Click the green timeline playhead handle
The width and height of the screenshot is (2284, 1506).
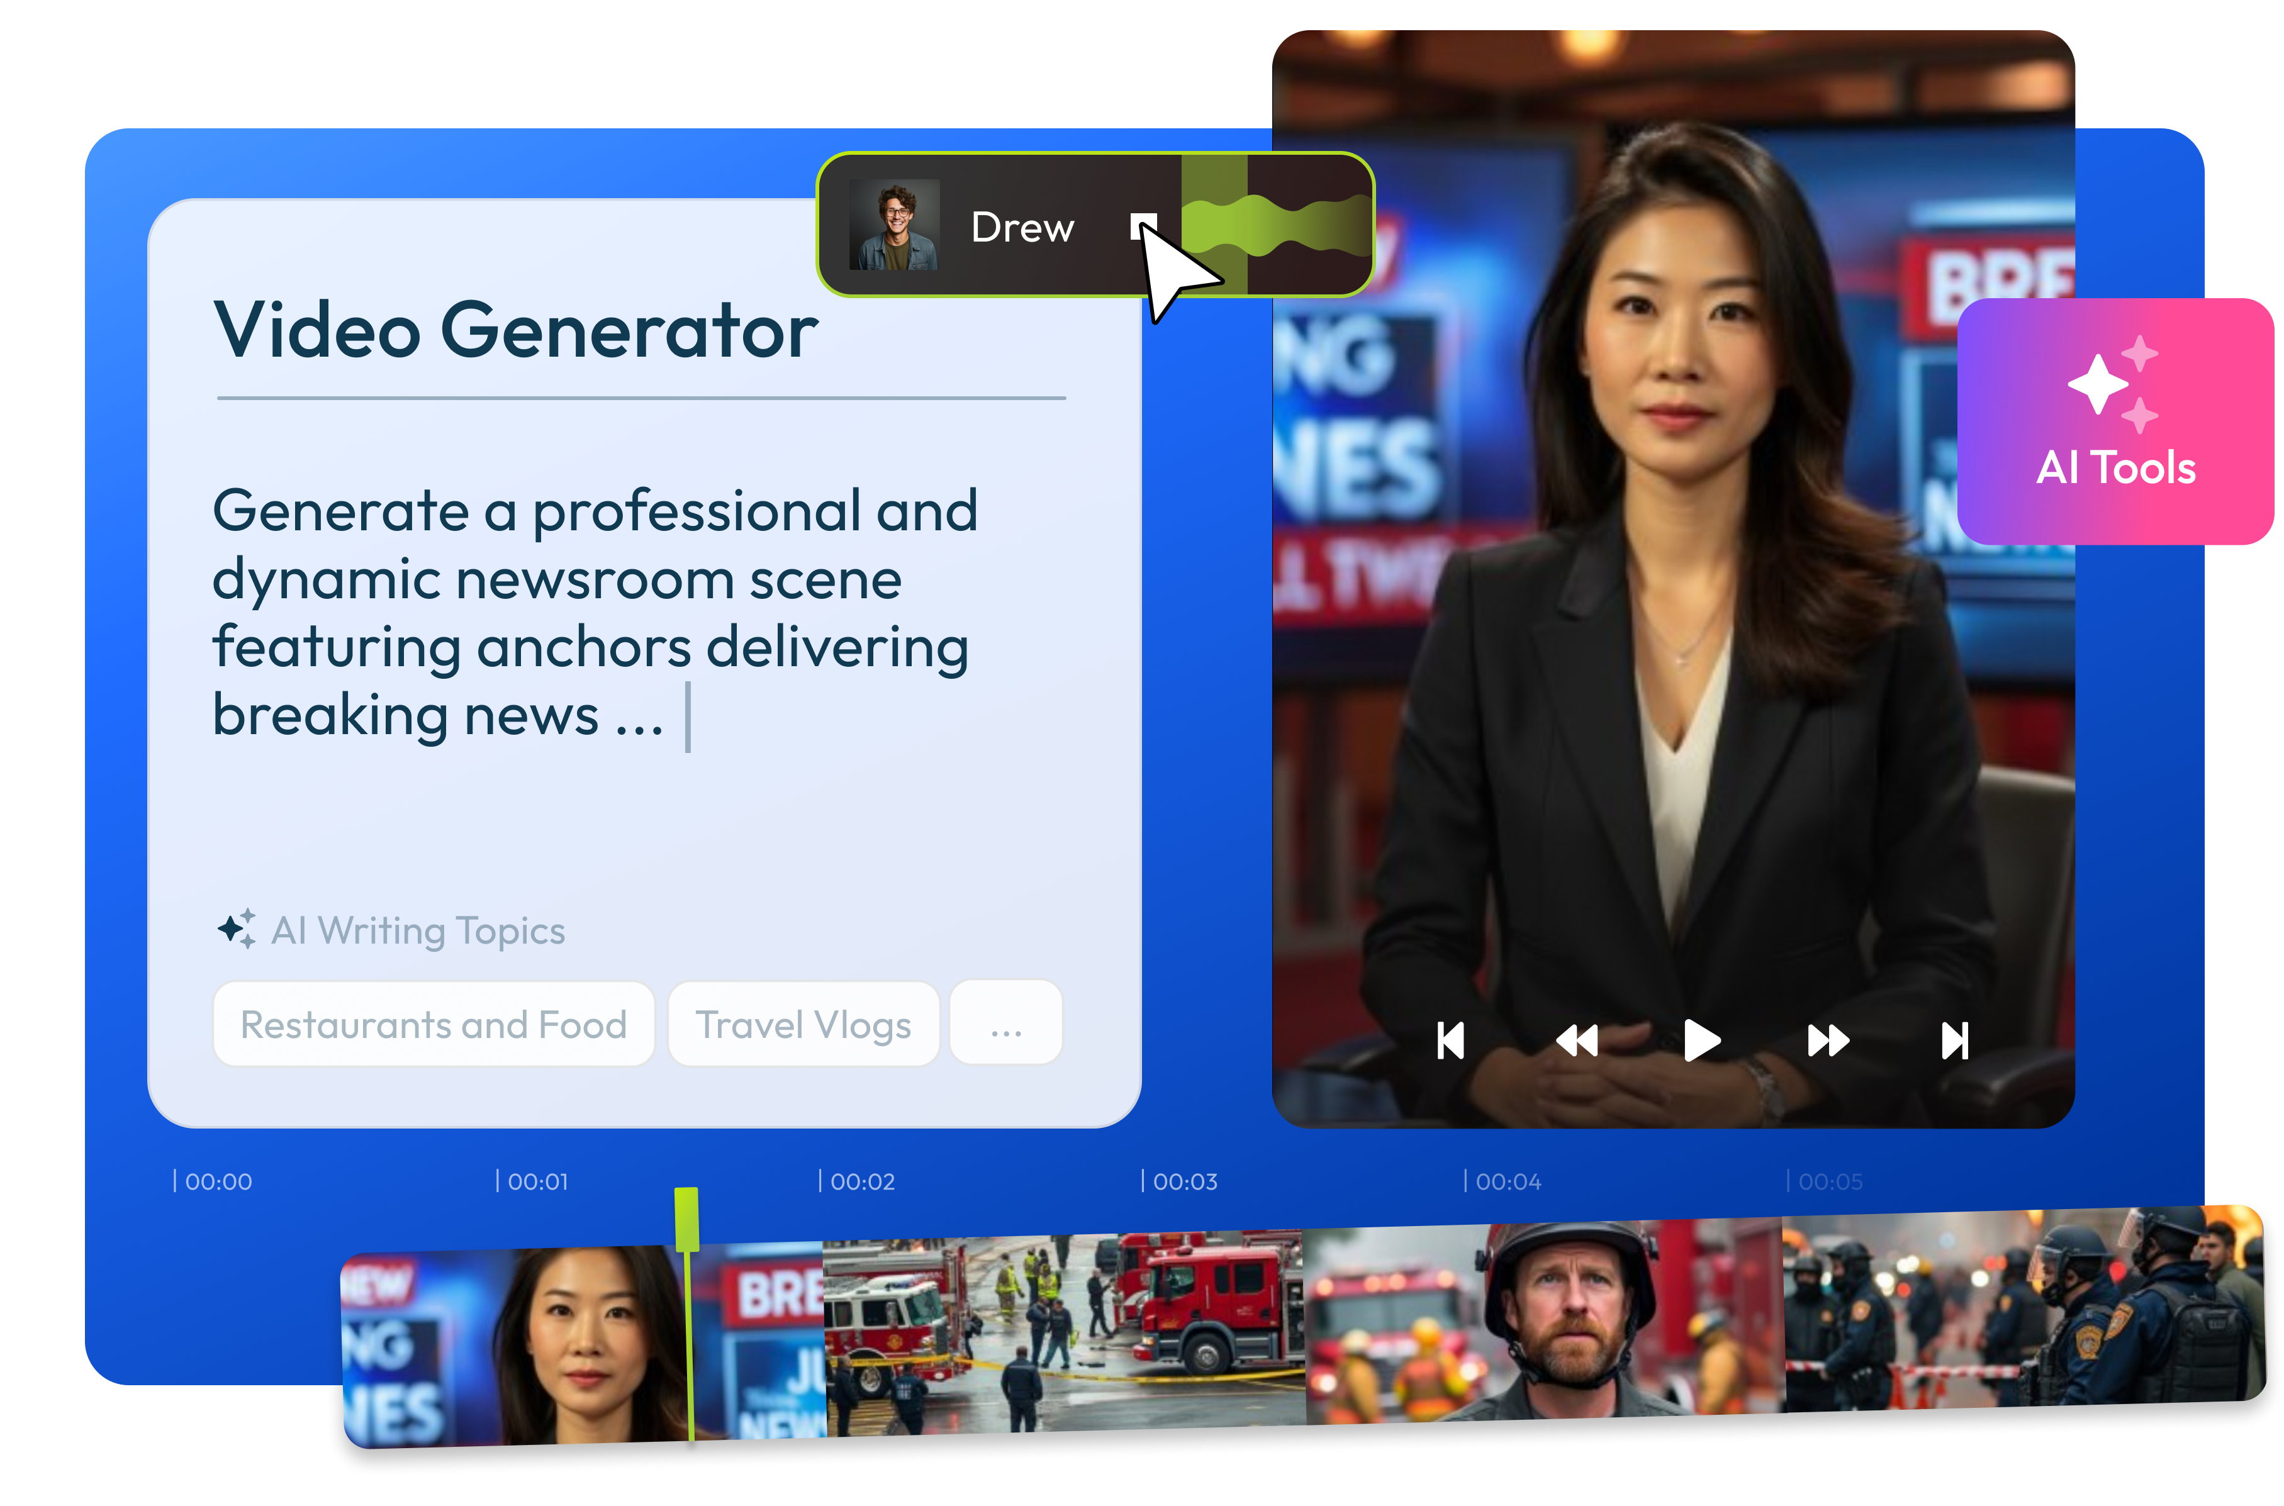pos(686,1220)
